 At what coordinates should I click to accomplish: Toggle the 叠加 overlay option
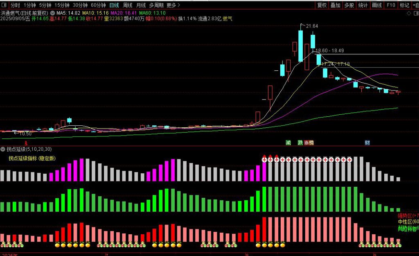(336, 5)
